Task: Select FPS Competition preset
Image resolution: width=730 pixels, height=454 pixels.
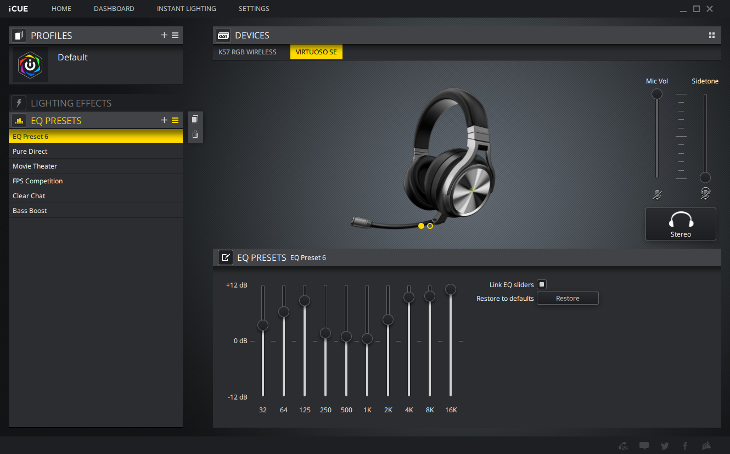Action: pos(96,181)
